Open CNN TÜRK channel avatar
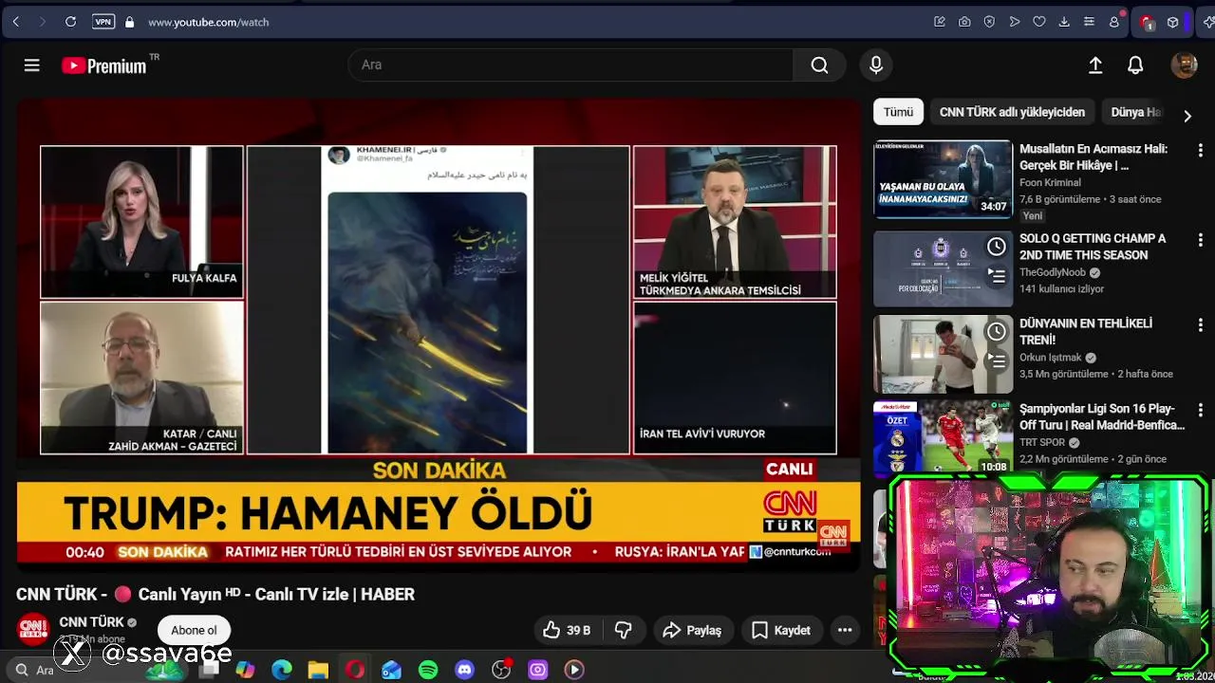Image resolution: width=1215 pixels, height=683 pixels. [x=33, y=630]
